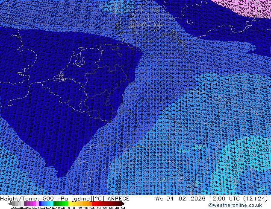Image resolution: width=271 pixels, height=209 pixels.
Task: Click the 'We 04-02-2026' date text
Action: [180, 199]
